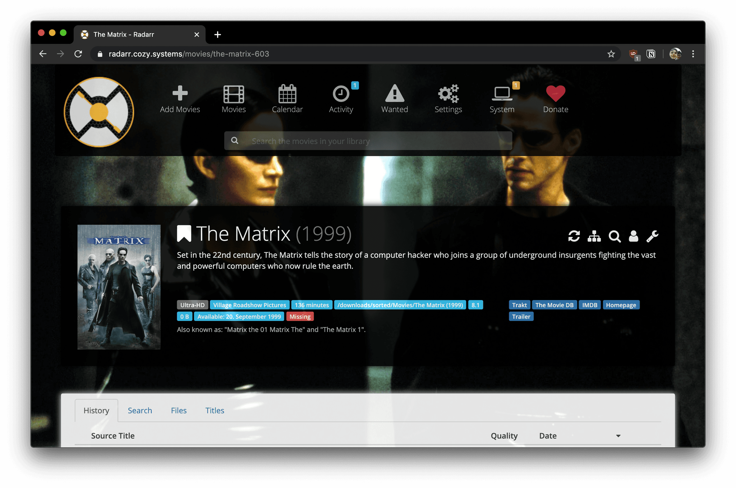
Task: Open the Calendar view
Action: click(x=287, y=100)
